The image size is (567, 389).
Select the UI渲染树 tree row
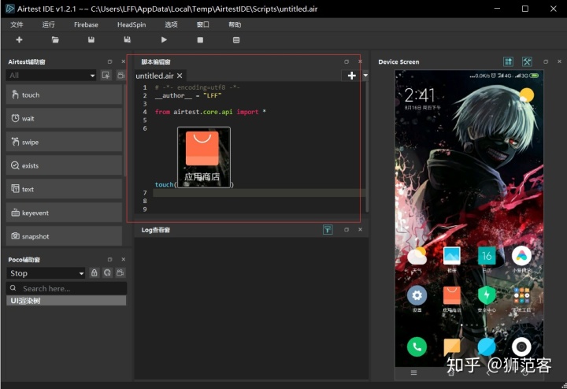(x=66, y=301)
